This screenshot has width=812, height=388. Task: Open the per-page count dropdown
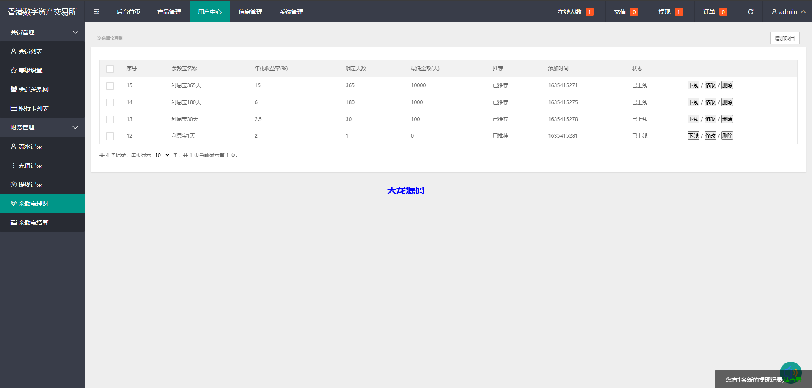pyautogui.click(x=162, y=155)
